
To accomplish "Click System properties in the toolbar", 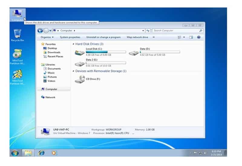I will tap(70, 37).
